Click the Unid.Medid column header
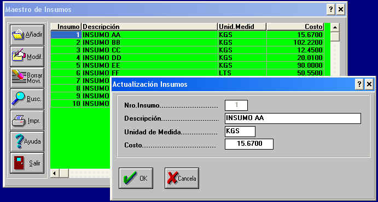The width and height of the screenshot is (378, 202). click(x=242, y=27)
